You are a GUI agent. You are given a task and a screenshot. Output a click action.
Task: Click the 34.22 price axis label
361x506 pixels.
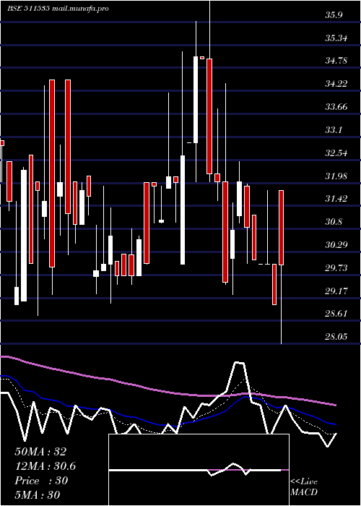click(x=336, y=84)
